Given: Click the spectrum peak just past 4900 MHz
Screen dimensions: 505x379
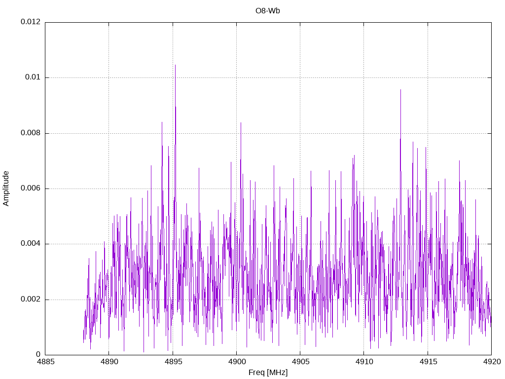Looking at the screenshot, I should pyautogui.click(x=241, y=123).
